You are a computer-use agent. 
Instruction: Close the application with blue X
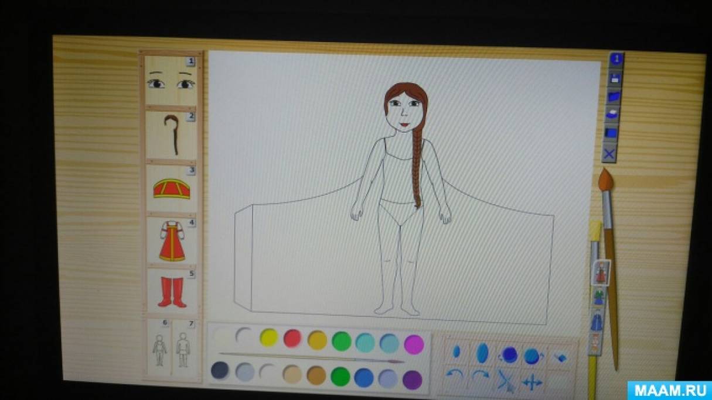coord(609,154)
